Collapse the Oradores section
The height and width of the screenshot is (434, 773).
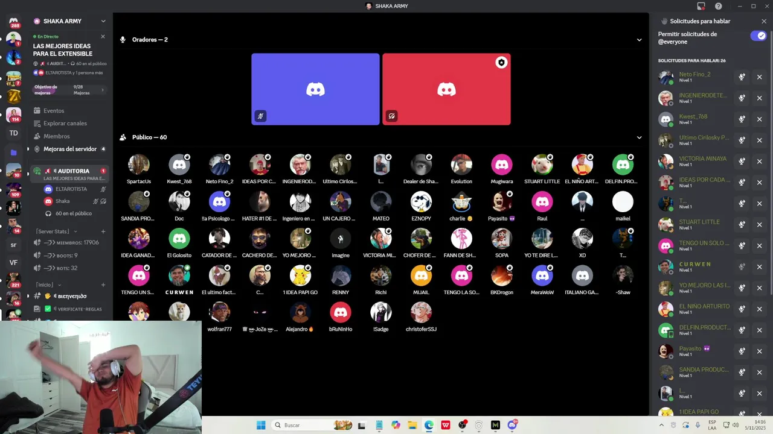tap(639, 40)
